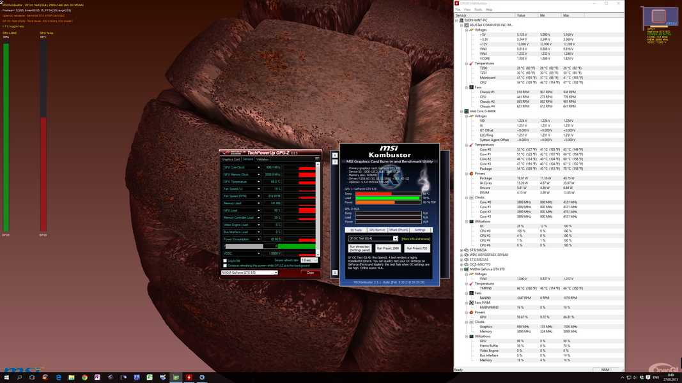Select Kombustor GPU Burn-in tab
This screenshot has height=383, width=682.
[x=377, y=230]
